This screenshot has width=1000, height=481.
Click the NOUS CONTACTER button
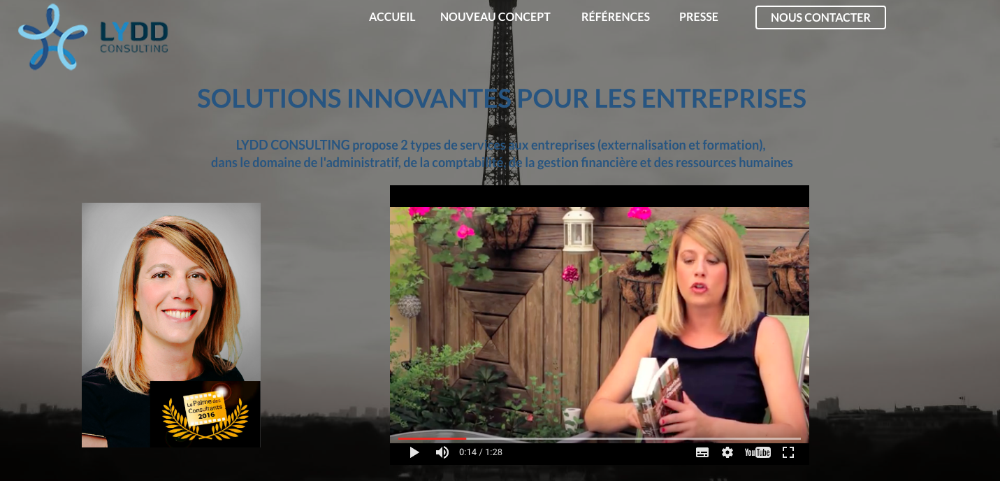(x=820, y=17)
